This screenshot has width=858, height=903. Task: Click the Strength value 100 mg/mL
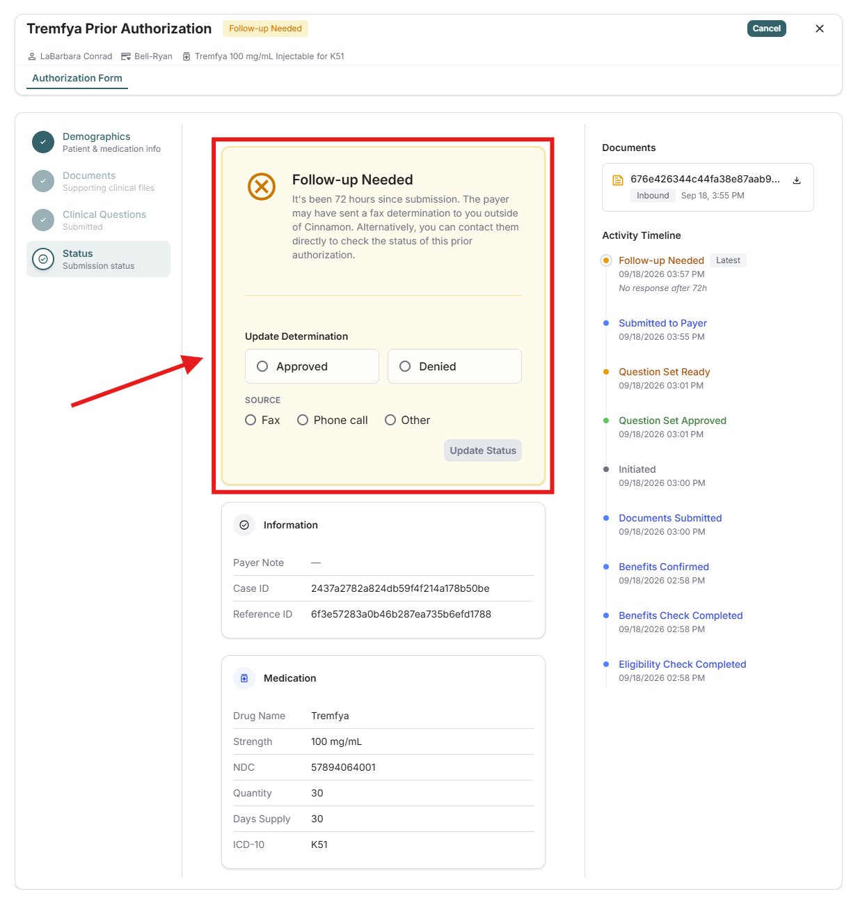pyautogui.click(x=336, y=741)
